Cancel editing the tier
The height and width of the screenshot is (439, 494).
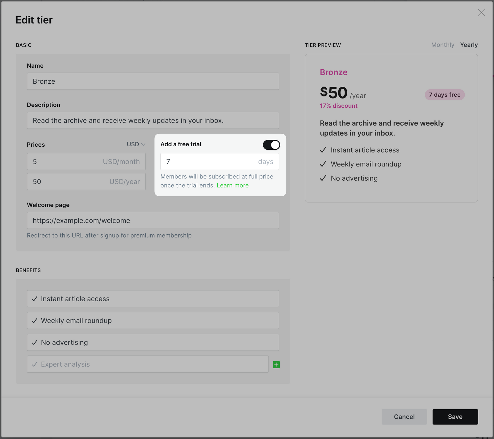[404, 417]
